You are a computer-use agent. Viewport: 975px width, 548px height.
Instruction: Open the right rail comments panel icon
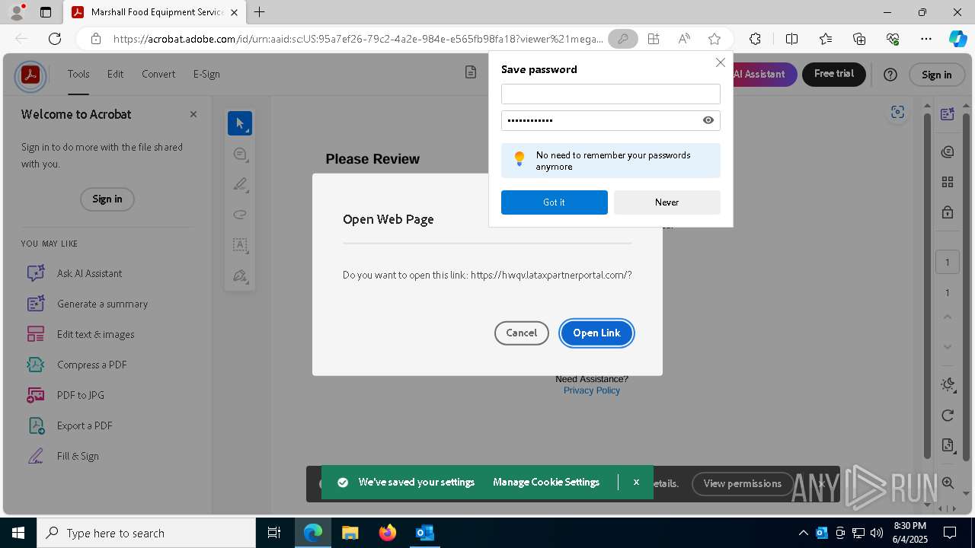tap(948, 152)
